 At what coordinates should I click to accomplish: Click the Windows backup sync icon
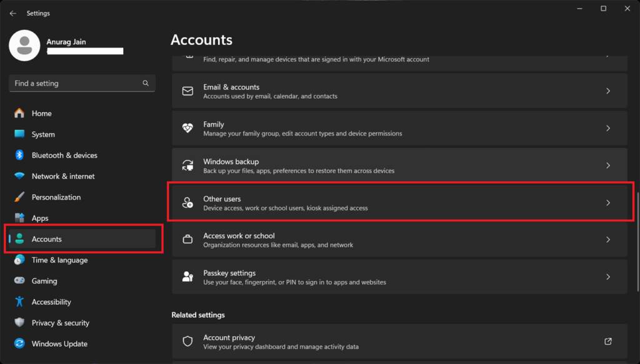pos(187,165)
